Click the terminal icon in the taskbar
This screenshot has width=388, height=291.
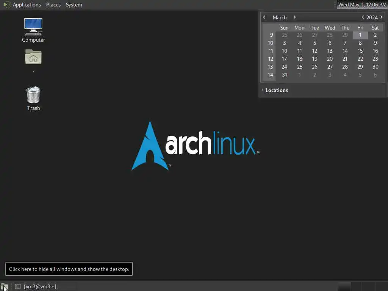(x=18, y=286)
